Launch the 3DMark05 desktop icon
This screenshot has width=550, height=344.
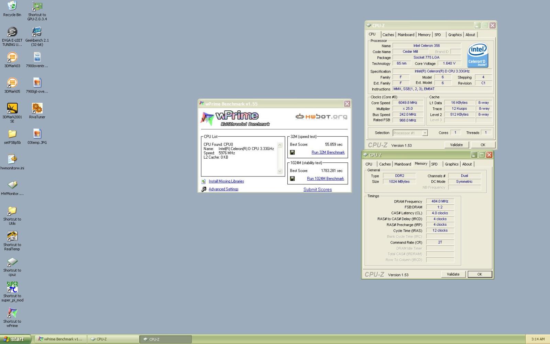point(12,83)
